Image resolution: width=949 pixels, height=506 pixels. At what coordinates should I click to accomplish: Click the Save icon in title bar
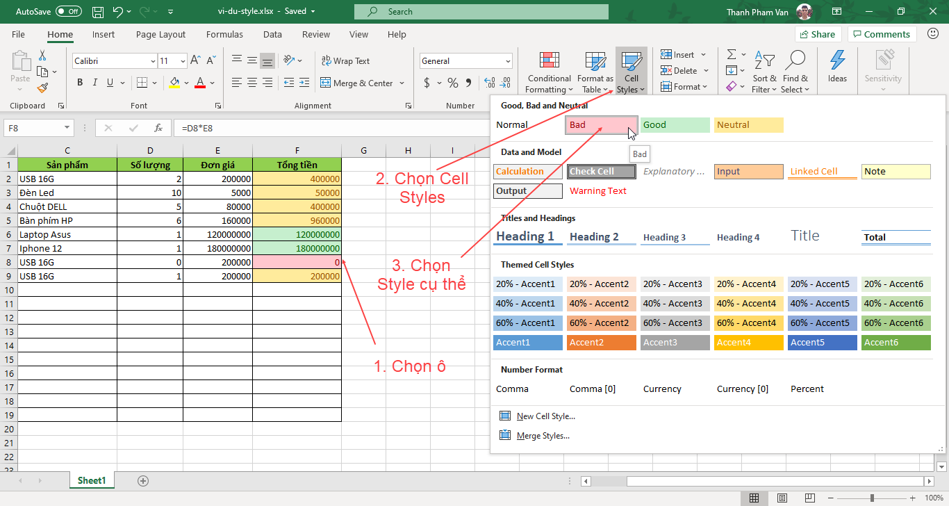pyautogui.click(x=98, y=12)
